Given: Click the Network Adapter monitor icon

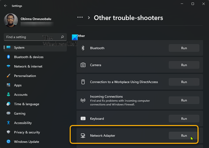Looking at the screenshot, I should click(x=83, y=135).
